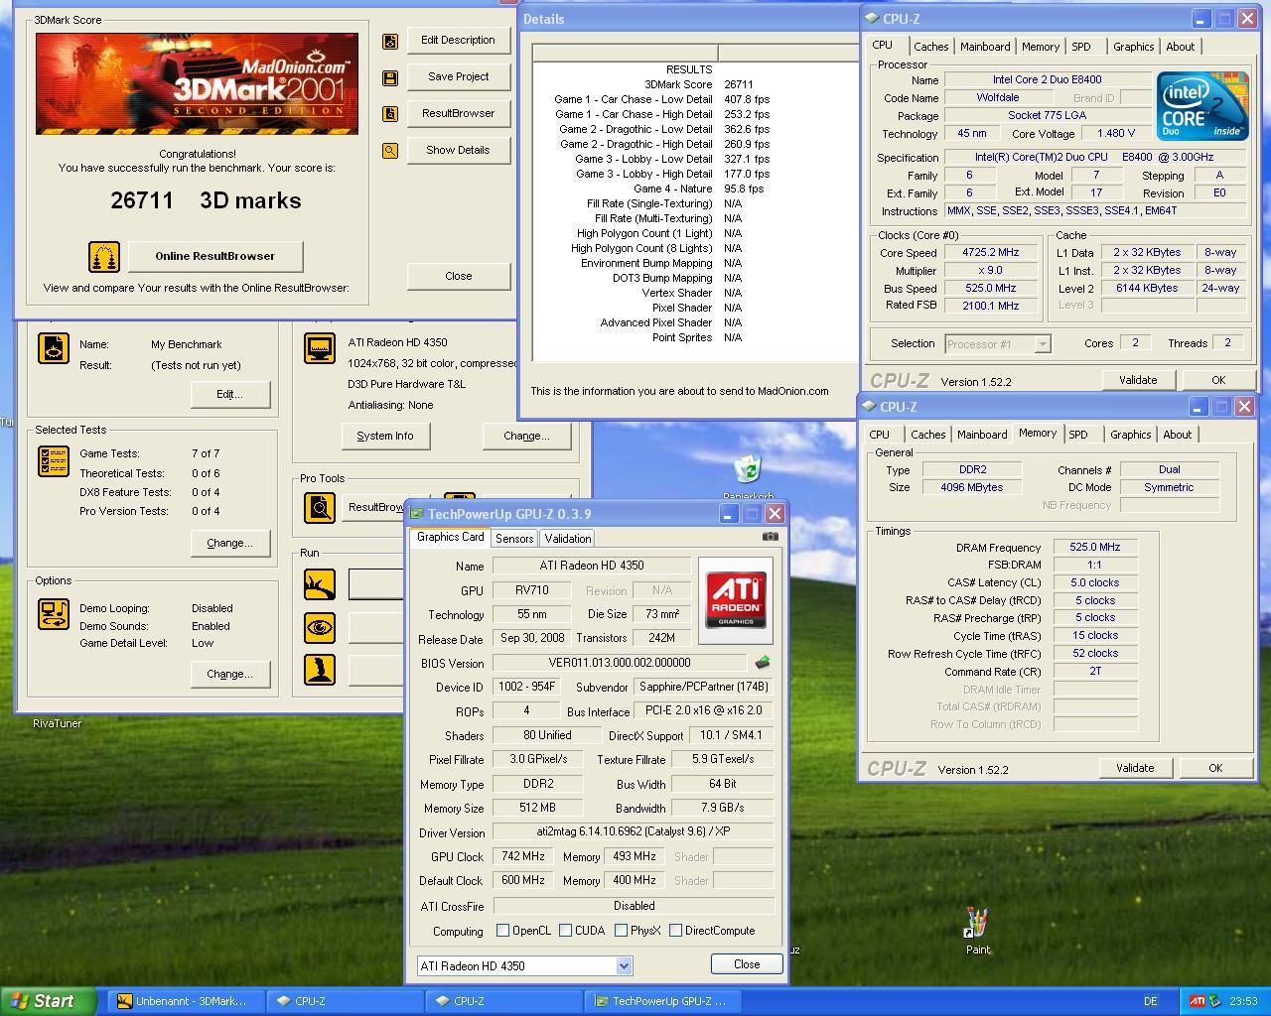This screenshot has height=1016, width=1271.
Task: Click the Online ResultBrowser button
Action: (x=214, y=256)
